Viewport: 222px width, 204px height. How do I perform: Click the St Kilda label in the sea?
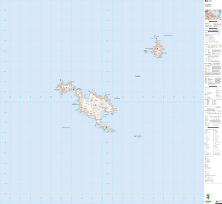138,76
